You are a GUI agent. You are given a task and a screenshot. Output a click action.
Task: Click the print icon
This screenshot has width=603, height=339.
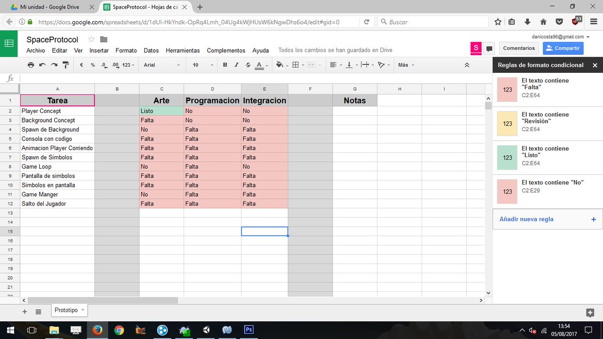(30, 64)
